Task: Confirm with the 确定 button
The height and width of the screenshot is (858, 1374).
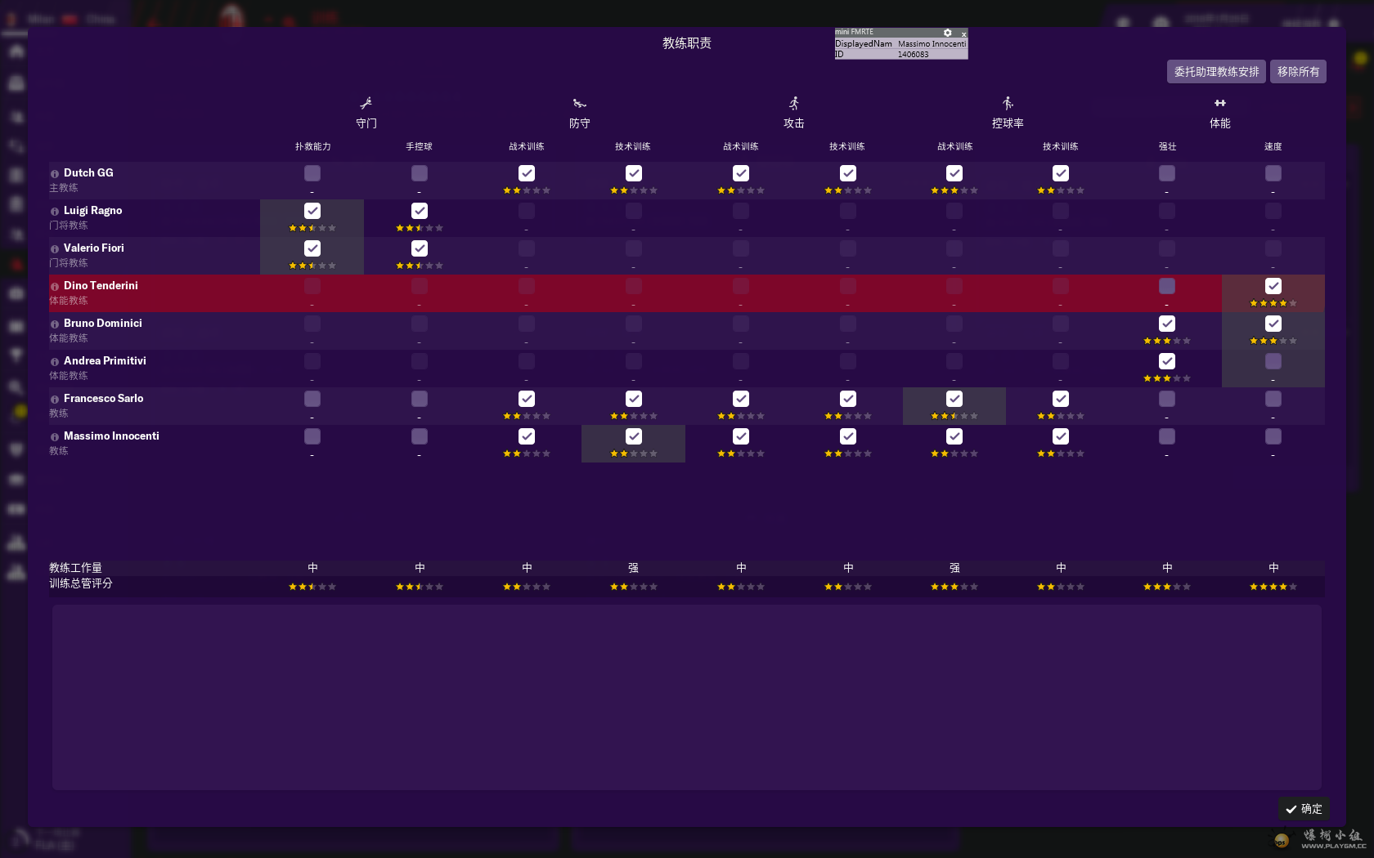Action: [x=1304, y=809]
